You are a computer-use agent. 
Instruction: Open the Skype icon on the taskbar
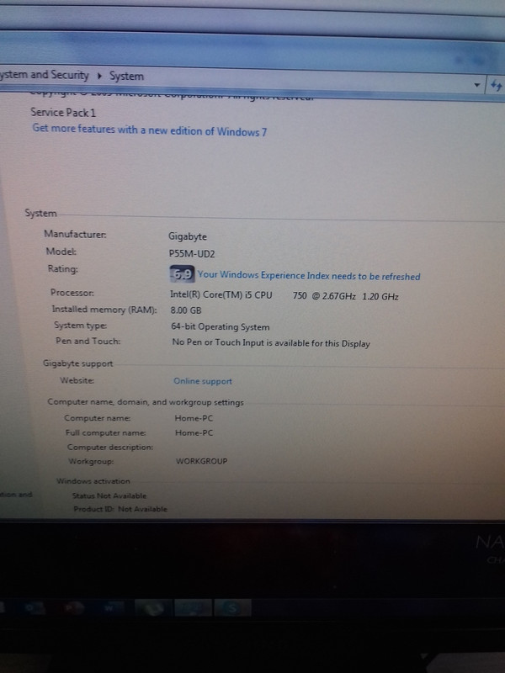pyautogui.click(x=233, y=608)
